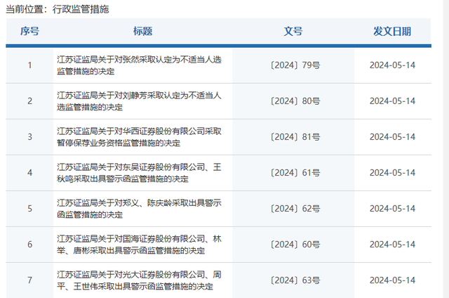Screen dimensions: 449x298
Task: Click the 行政监管措施 breadcrumb text
Action: [81, 9]
